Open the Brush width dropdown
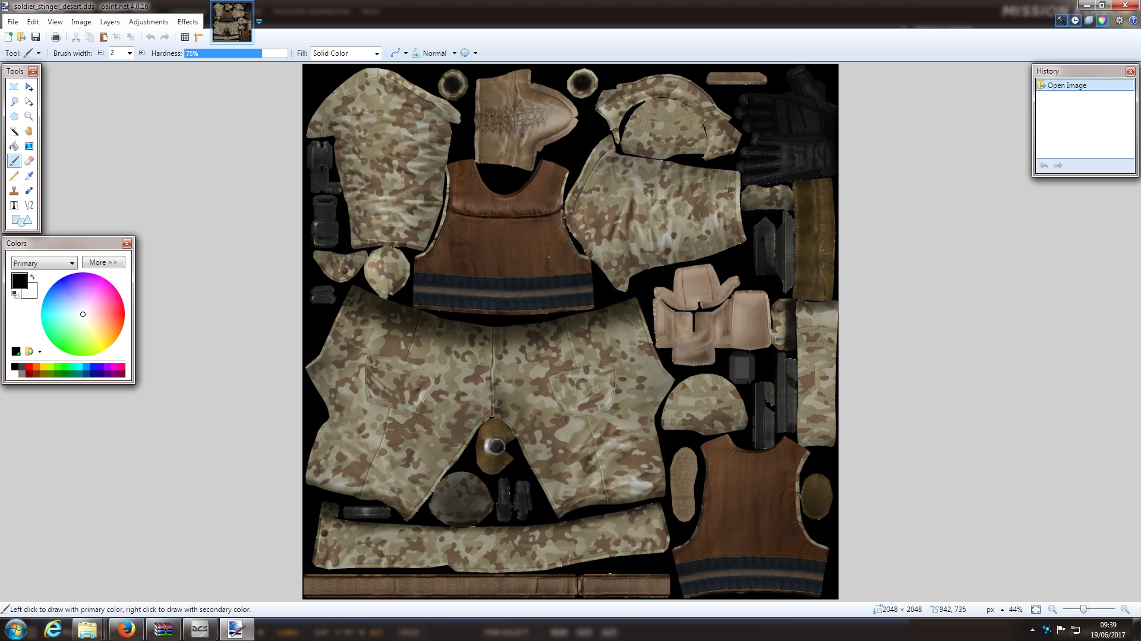 (x=130, y=53)
